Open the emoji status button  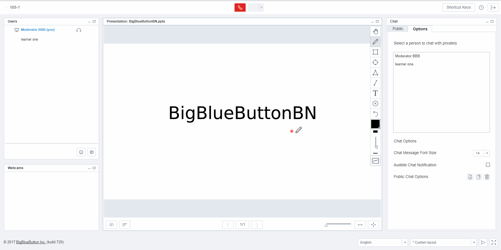tap(81, 152)
